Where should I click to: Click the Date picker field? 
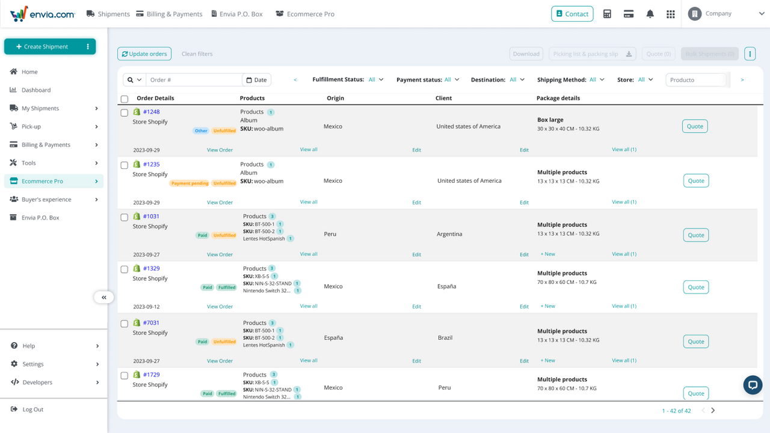(256, 79)
